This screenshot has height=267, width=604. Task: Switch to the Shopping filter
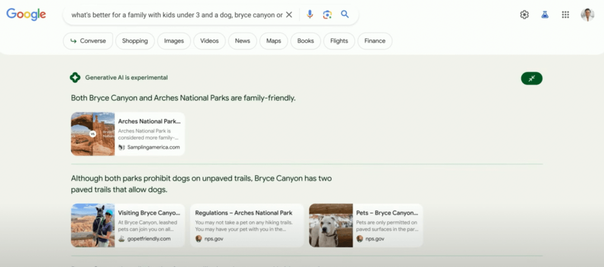coord(135,41)
